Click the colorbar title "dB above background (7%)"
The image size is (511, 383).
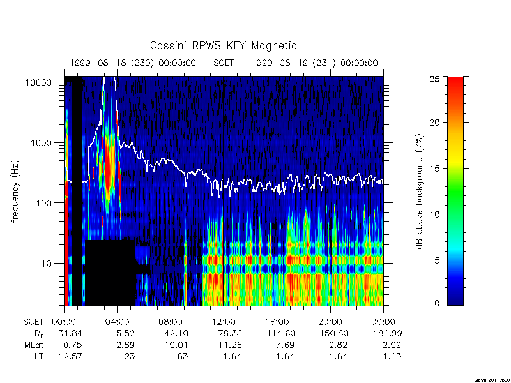coord(420,191)
